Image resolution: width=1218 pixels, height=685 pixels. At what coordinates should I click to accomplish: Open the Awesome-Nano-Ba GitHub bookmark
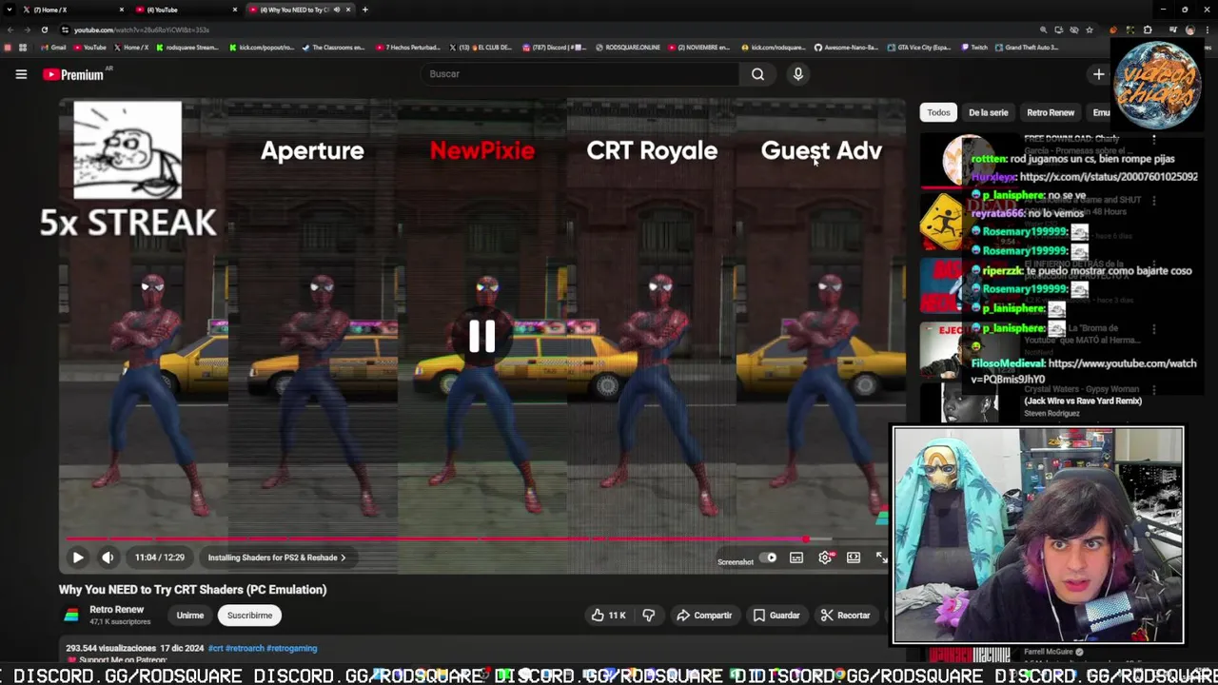(x=846, y=48)
